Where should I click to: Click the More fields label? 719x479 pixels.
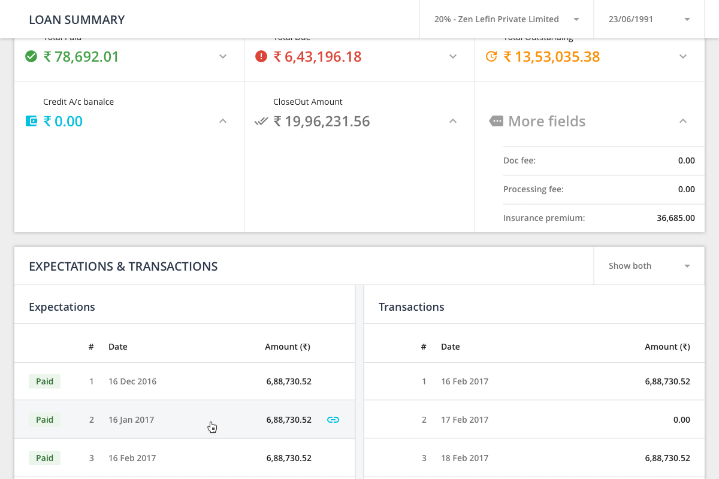547,121
